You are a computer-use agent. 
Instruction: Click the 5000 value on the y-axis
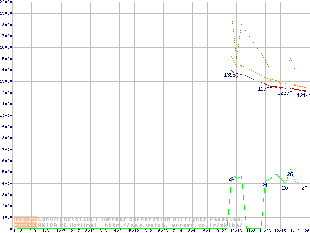(x=7, y=172)
